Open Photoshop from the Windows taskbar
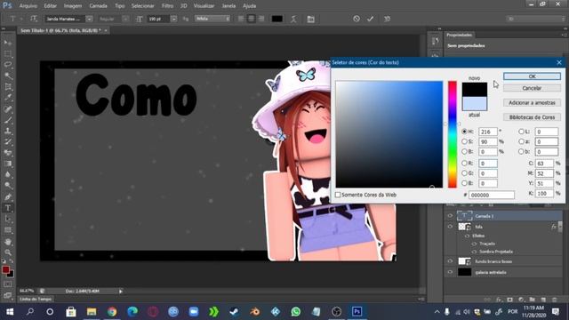 tap(357, 311)
